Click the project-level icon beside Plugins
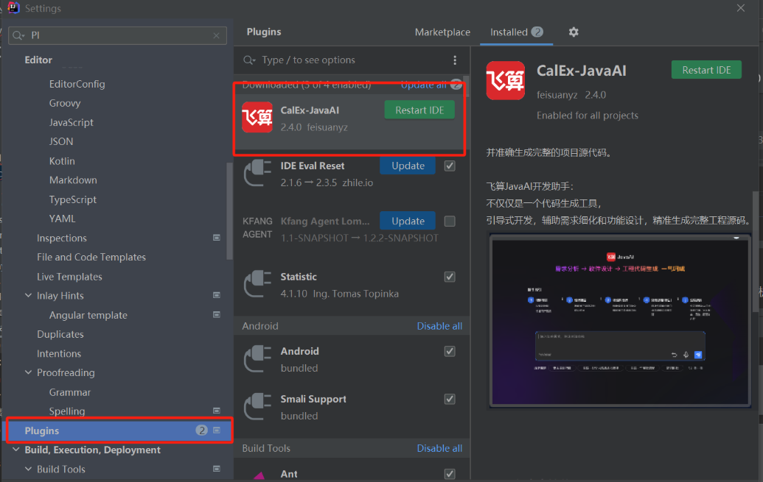The image size is (763, 482). [x=217, y=430]
